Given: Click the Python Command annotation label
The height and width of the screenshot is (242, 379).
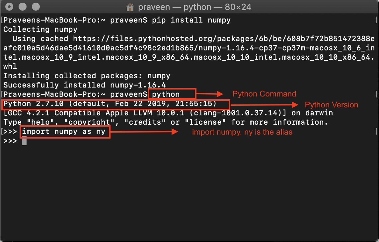Looking at the screenshot, I should pyautogui.click(x=264, y=94).
